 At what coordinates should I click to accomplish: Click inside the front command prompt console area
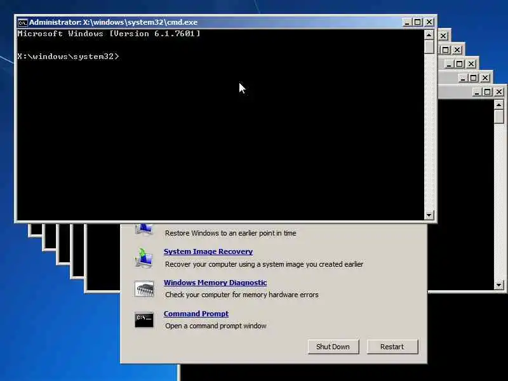(x=220, y=124)
